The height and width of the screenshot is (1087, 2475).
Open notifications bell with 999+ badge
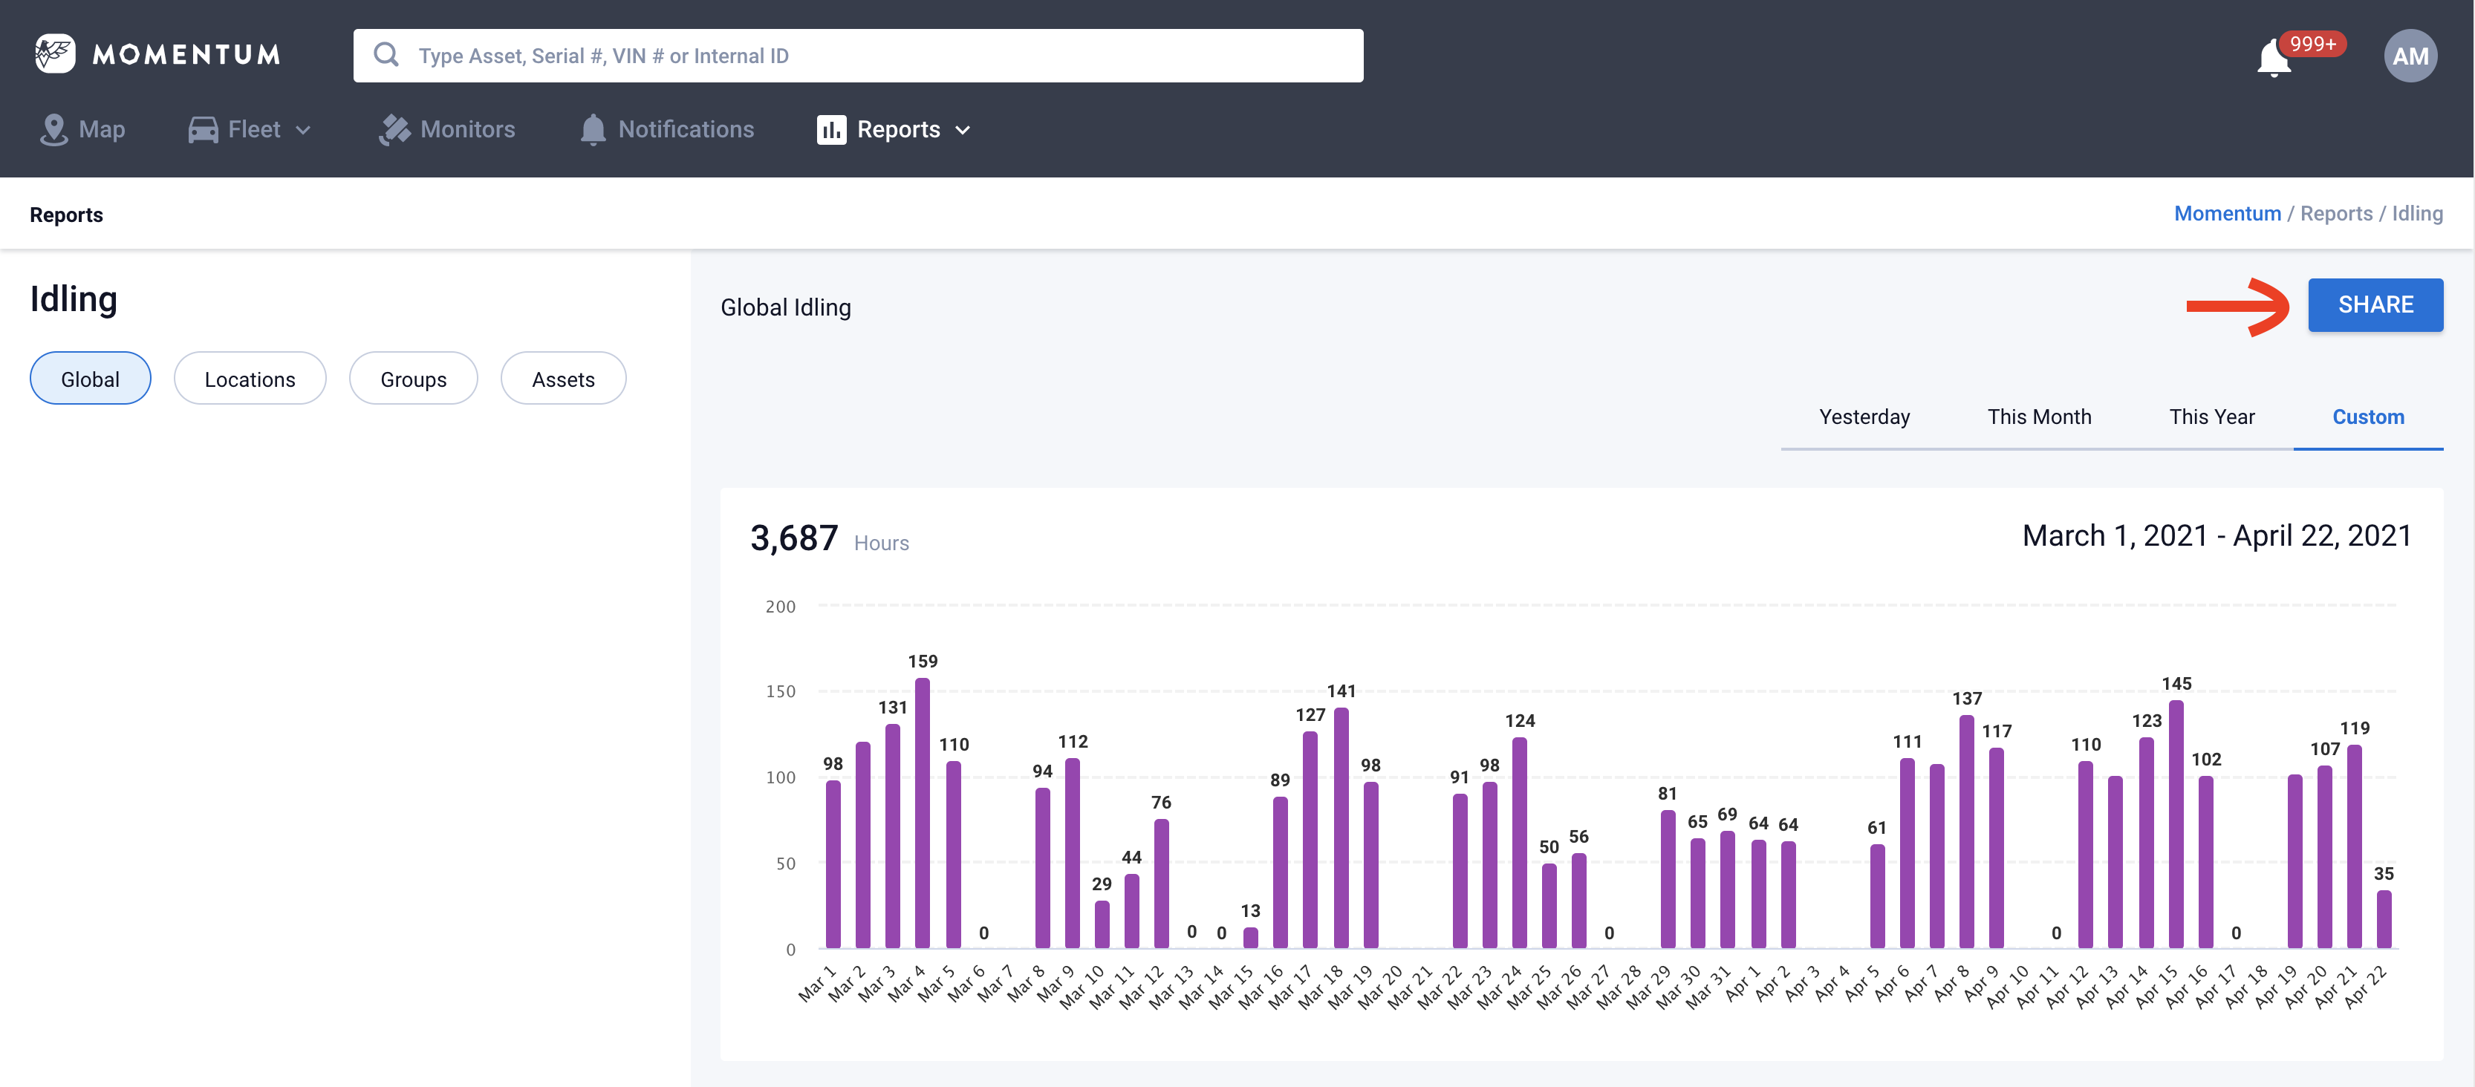[2273, 59]
